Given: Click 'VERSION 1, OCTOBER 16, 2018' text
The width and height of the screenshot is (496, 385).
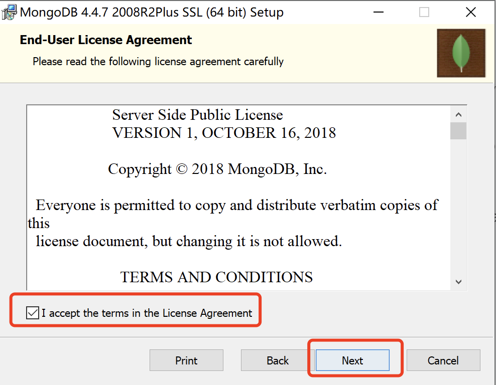Looking at the screenshot, I should click(224, 133).
